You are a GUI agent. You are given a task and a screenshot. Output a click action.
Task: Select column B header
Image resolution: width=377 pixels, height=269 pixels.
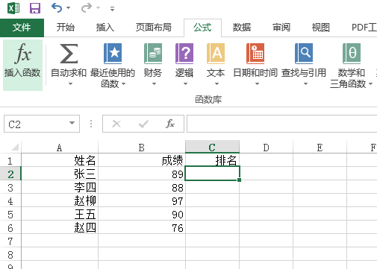142,148
